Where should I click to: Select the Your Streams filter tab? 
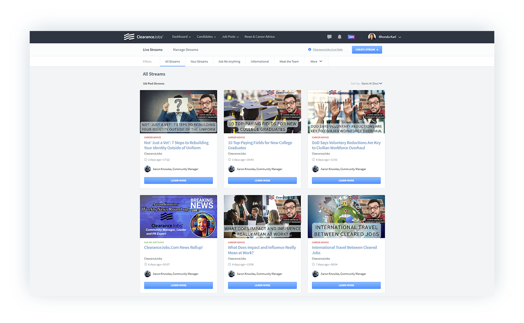[x=199, y=62]
